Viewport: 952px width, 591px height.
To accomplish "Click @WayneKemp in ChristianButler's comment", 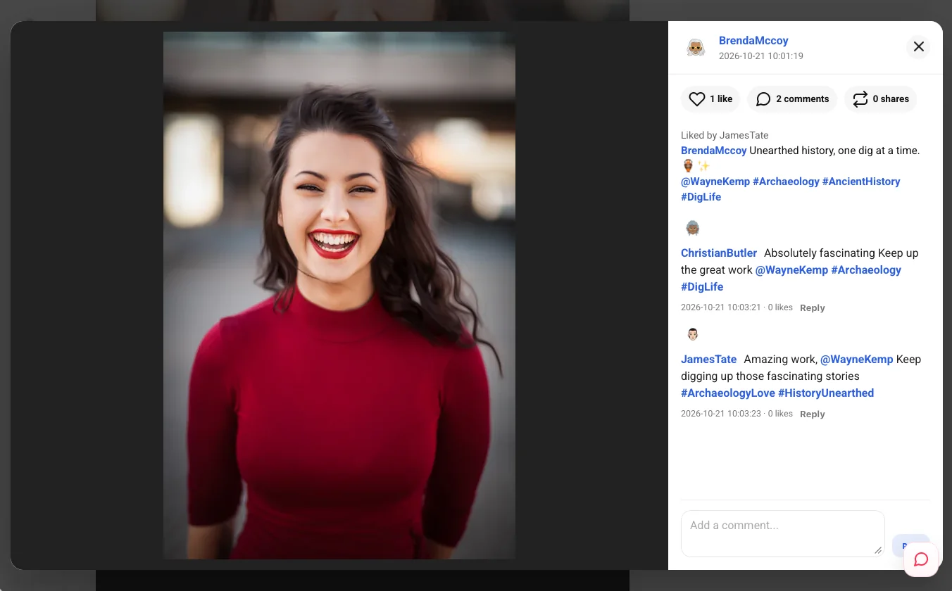I will (792, 270).
